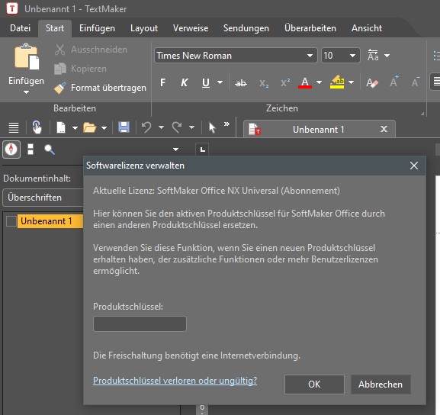Toggle underline formatting (U)
Viewport: 440px width, 415px height.
[x=206, y=82]
